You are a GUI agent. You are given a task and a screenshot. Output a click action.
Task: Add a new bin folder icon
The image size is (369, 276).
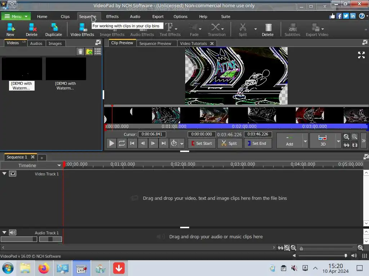pyautogui.click(x=89, y=51)
